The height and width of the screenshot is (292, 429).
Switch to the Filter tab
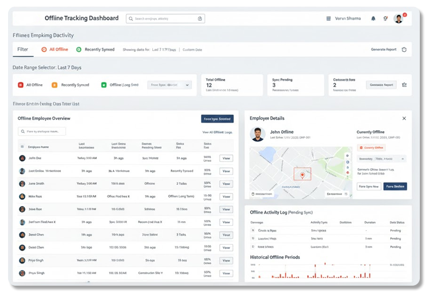(22, 50)
